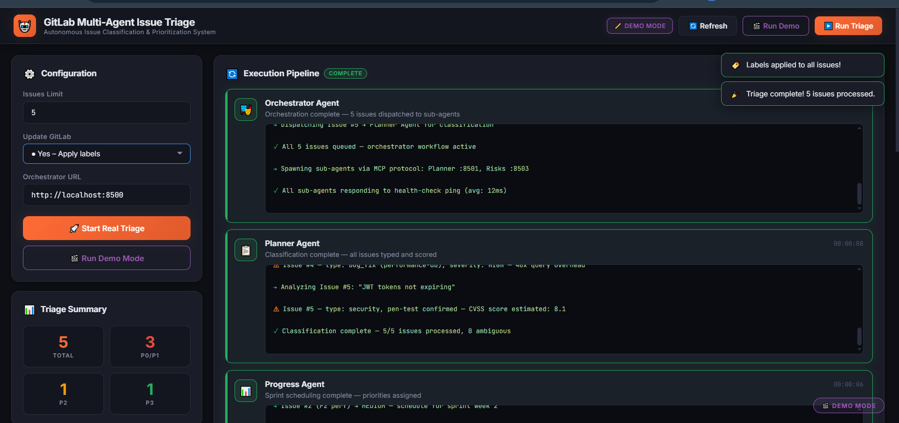Click 'Orchestration complete — 5 issues dispatched' status text
This screenshot has height=423, width=899.
coord(362,114)
